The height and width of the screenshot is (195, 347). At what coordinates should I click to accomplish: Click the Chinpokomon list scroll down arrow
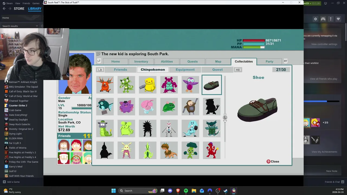(225, 121)
